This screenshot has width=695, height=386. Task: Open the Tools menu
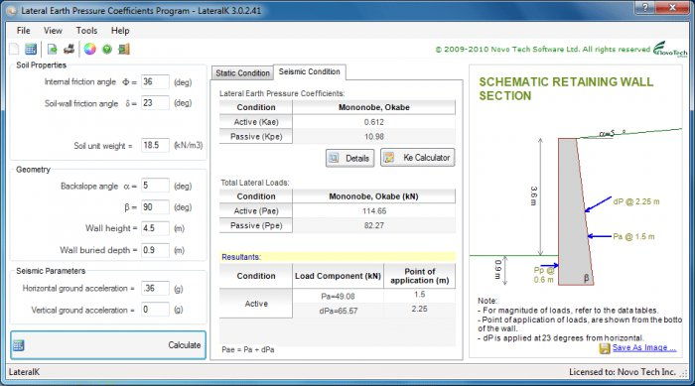(86, 31)
